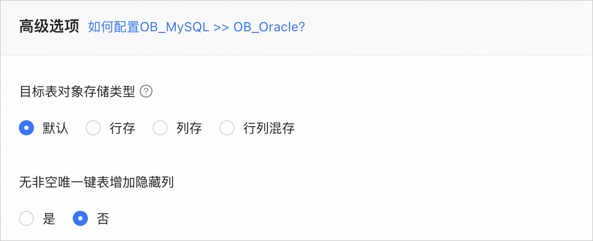The image size is (593, 241).
Task: Enable hidden column with 是 radio
Action: point(26,219)
